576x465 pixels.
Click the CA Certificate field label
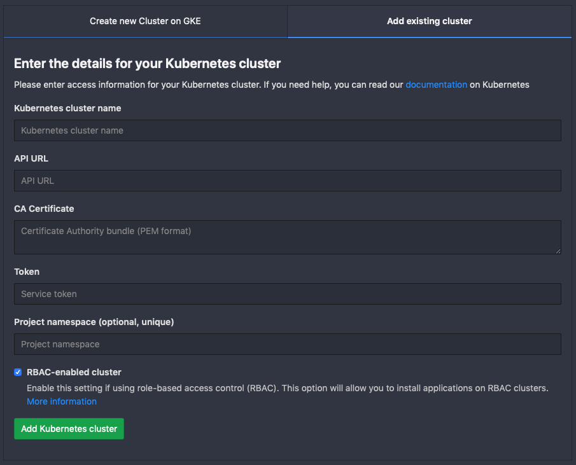pos(44,209)
